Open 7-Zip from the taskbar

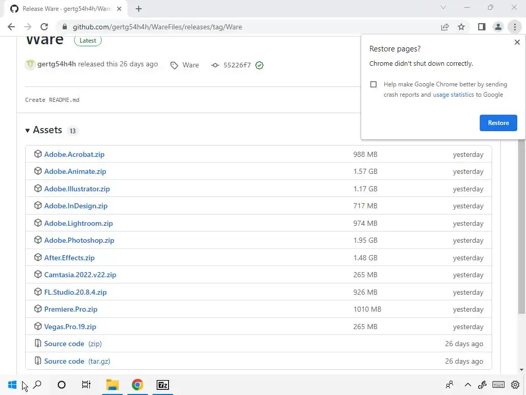coord(163,385)
